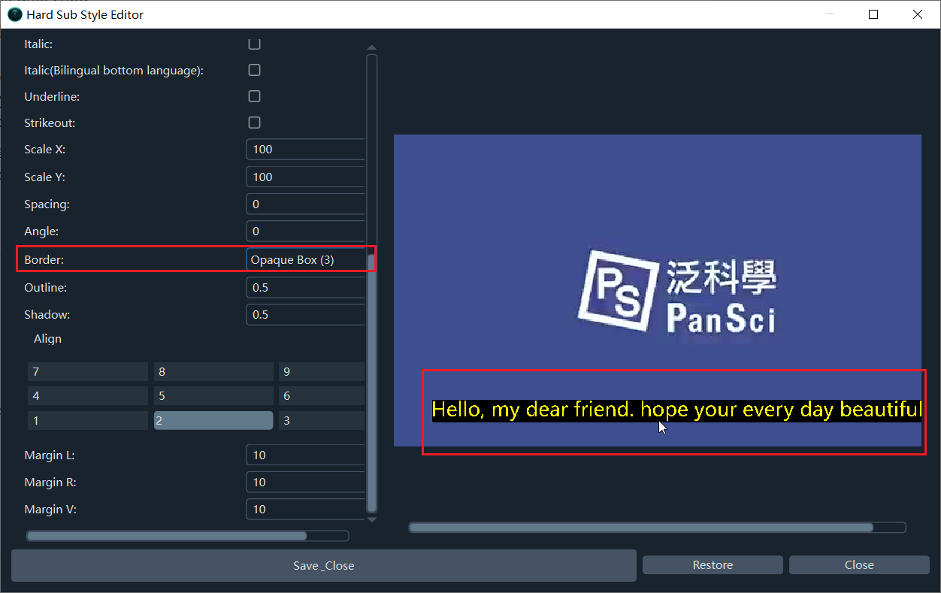
Task: Click the Align section label
Action: coord(47,339)
